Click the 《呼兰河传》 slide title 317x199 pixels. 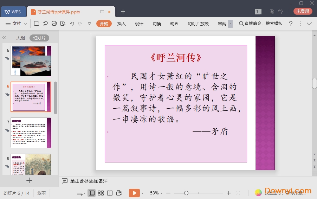[176, 58]
